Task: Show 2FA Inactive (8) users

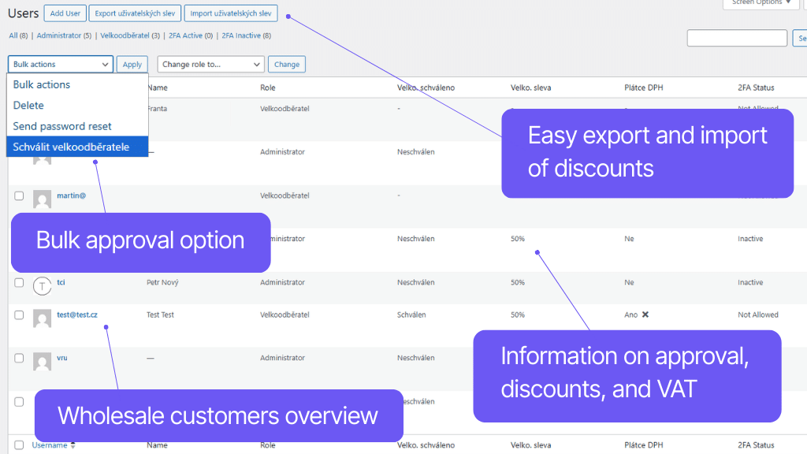Action: (x=246, y=35)
